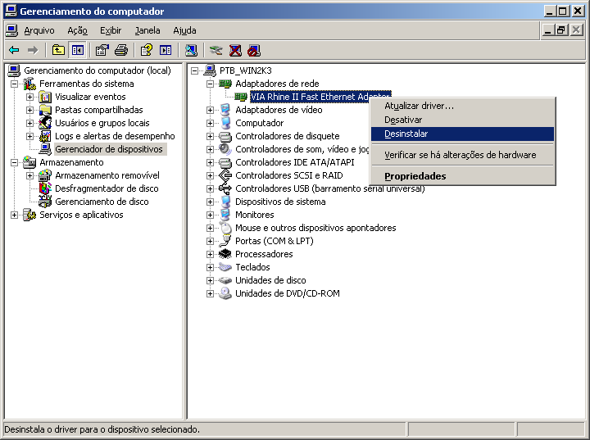Image resolution: width=590 pixels, height=440 pixels.
Task: Collapse the Adaptadores de rede node
Action: point(210,84)
